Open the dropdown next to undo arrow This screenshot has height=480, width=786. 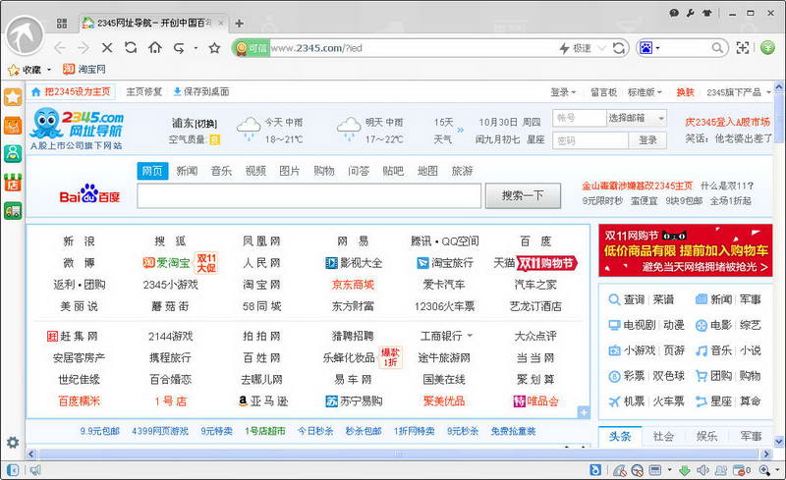[x=196, y=48]
